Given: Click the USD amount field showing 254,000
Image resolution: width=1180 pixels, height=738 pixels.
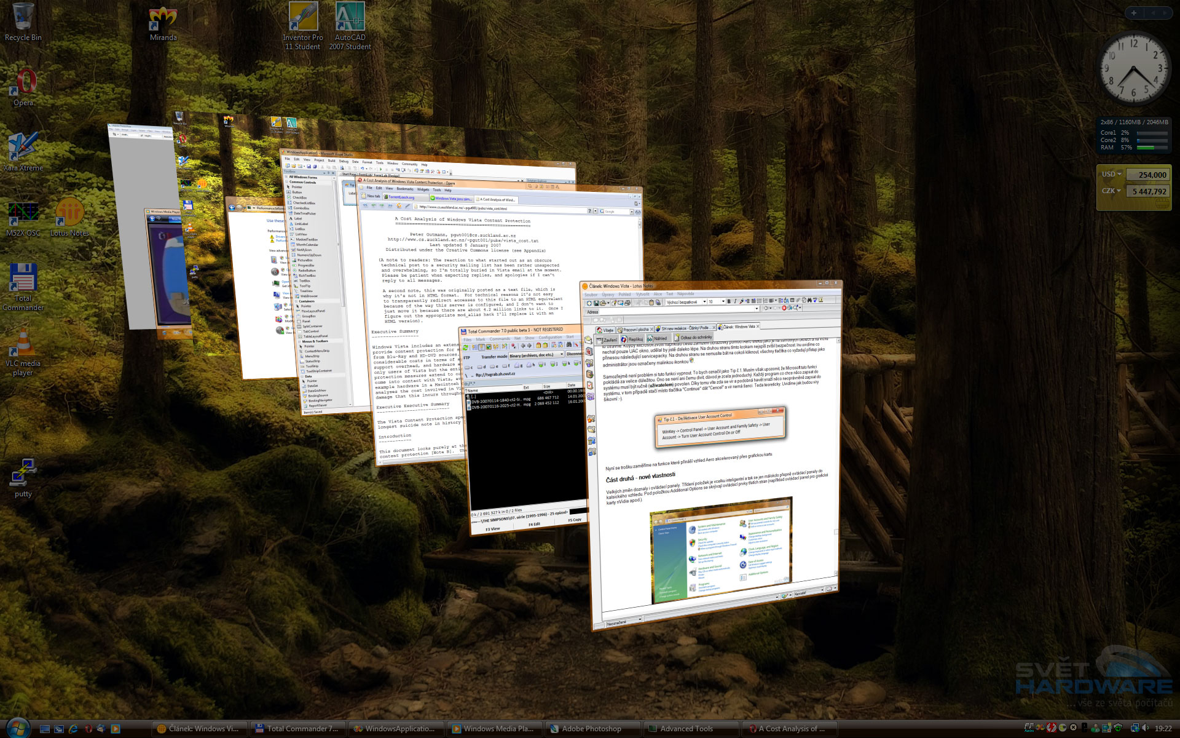Looking at the screenshot, I should 1149,175.
